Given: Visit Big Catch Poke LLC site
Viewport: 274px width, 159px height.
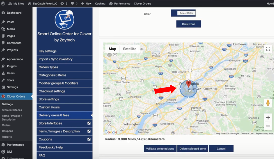Looking at the screenshot, I should pyautogui.click(x=42, y=3).
